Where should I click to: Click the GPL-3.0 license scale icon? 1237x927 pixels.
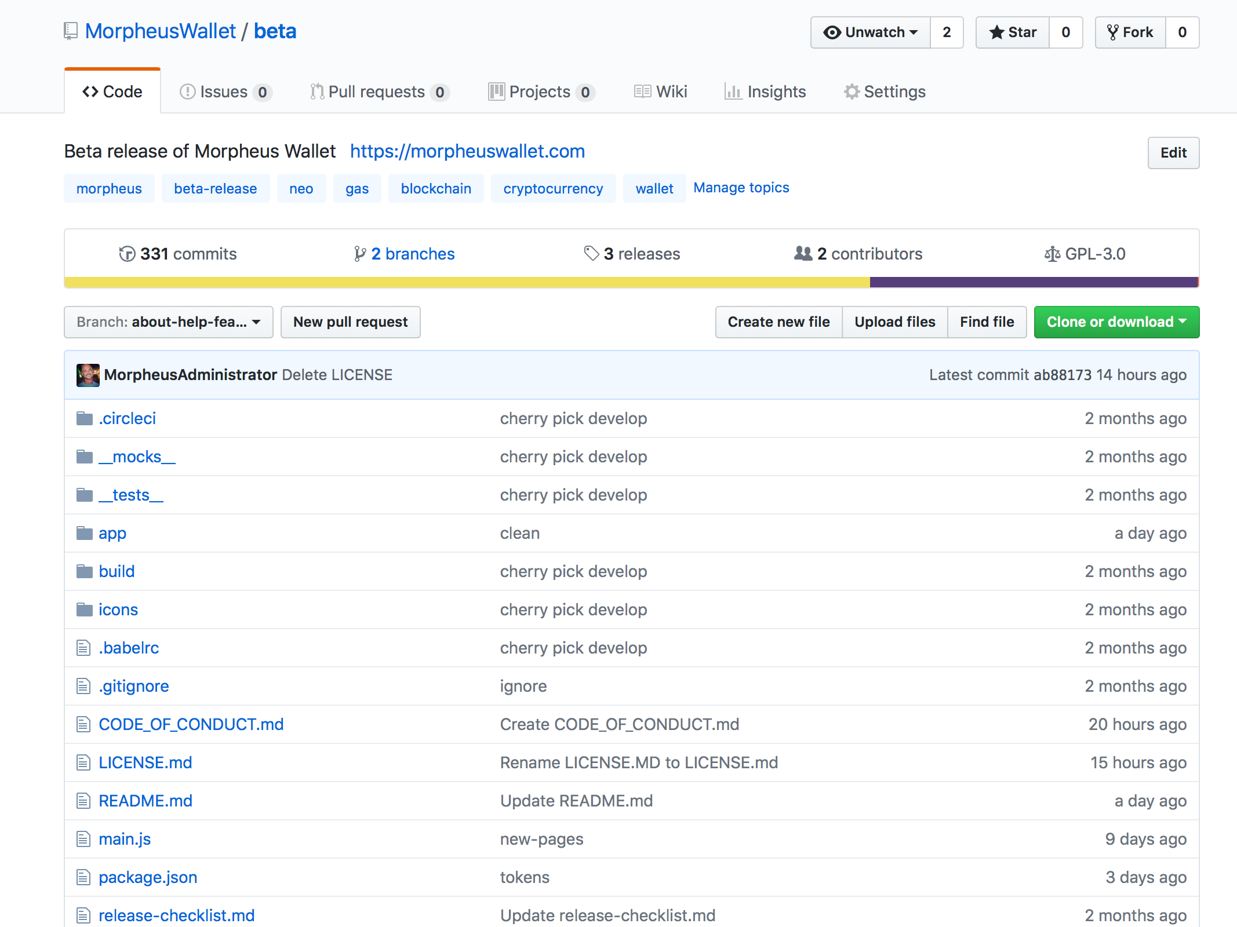click(1052, 254)
